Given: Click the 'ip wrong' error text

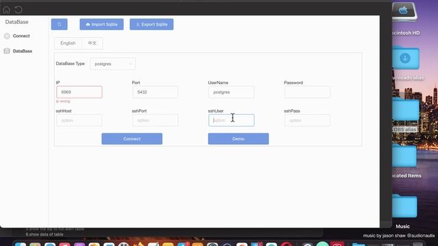Looking at the screenshot, I should (63, 101).
